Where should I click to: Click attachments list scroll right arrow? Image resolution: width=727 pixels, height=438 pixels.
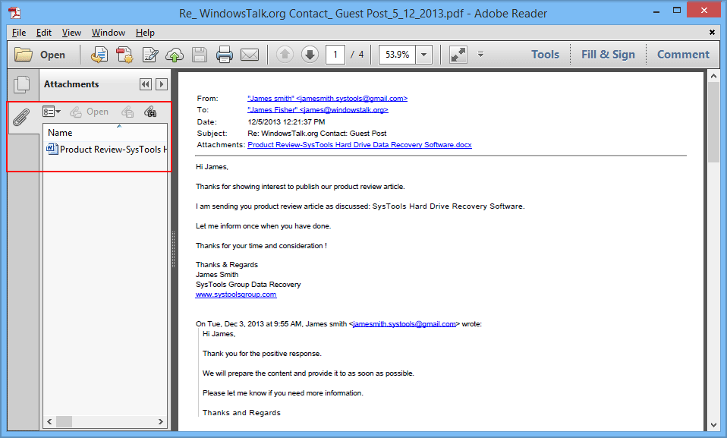(x=161, y=422)
